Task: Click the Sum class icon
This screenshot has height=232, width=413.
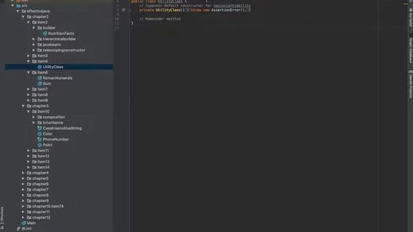Action: [x=40, y=84]
